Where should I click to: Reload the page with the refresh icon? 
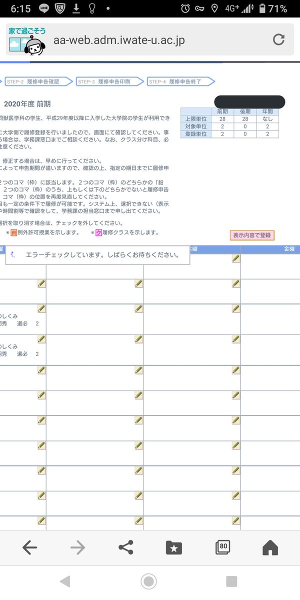coord(278,40)
